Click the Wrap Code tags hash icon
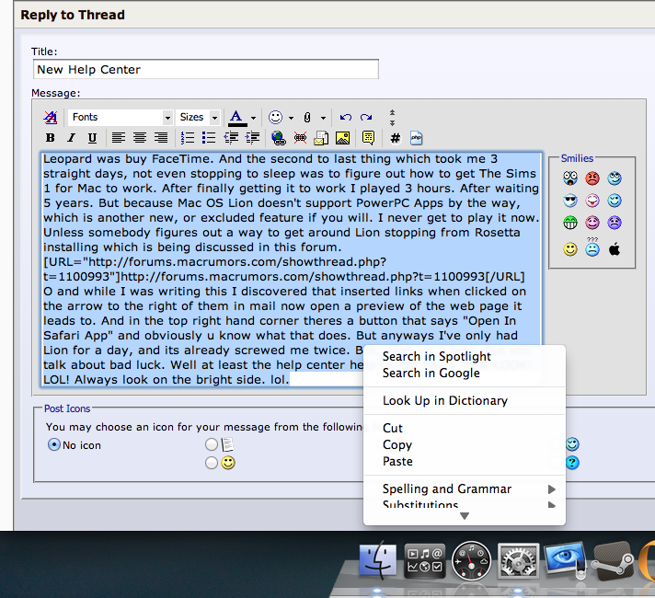Viewport: 655px width, 598px height. coord(396,138)
